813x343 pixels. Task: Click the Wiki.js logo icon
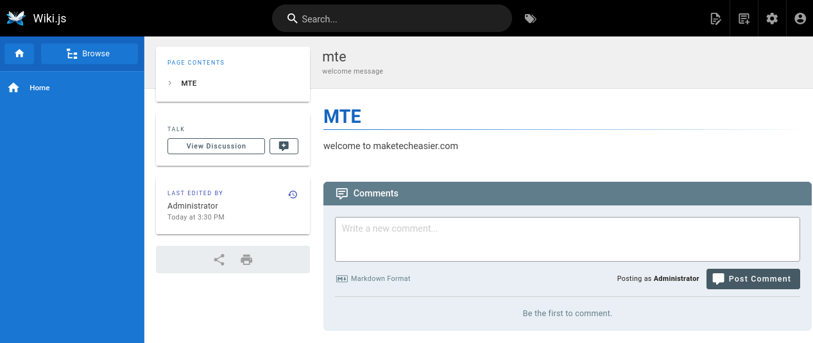[16, 18]
